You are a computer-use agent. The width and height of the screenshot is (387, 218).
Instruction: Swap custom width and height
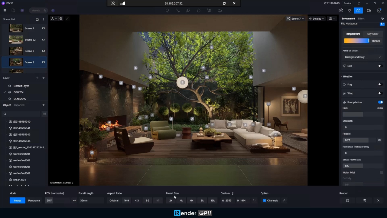click(254, 200)
